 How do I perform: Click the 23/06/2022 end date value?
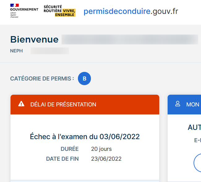(x=106, y=159)
